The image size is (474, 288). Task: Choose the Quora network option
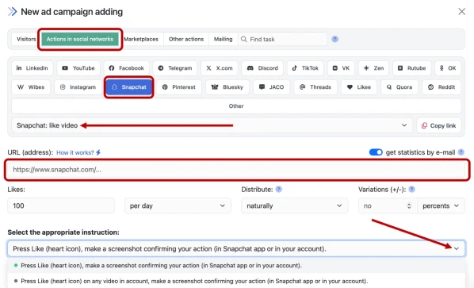tap(399, 87)
